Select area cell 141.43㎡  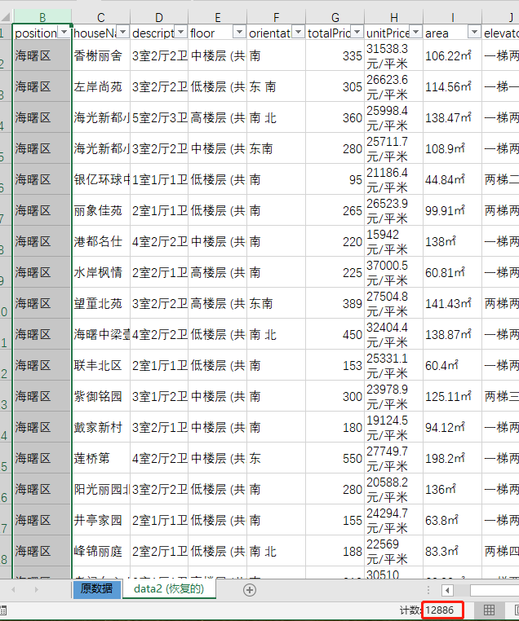452,303
